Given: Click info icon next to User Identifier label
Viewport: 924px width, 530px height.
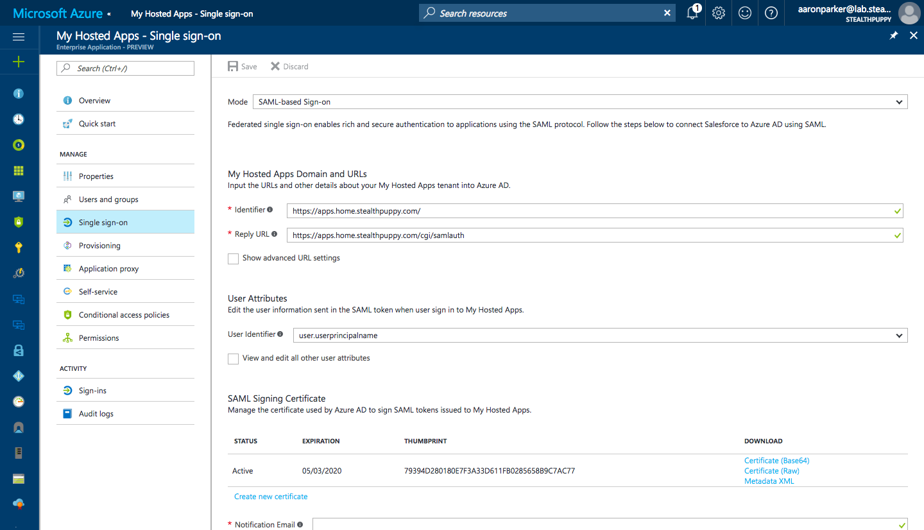Looking at the screenshot, I should pos(280,334).
